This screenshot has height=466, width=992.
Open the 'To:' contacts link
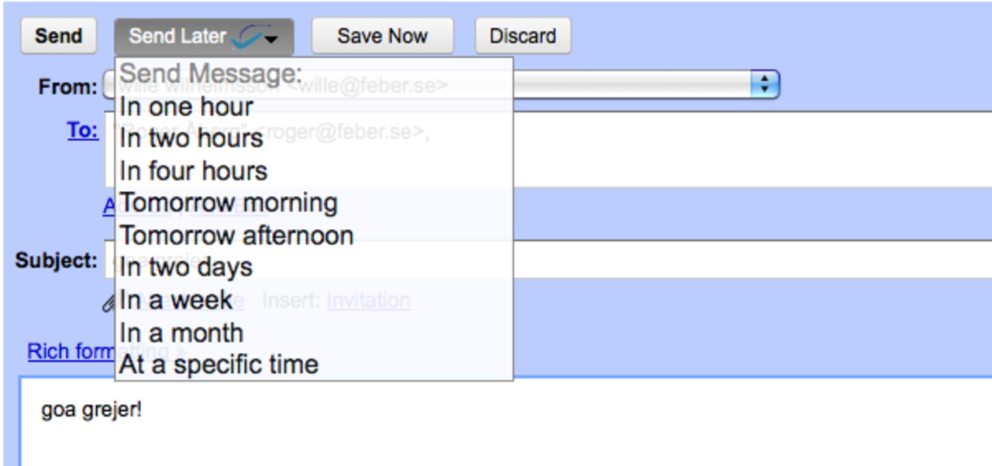coord(82,131)
